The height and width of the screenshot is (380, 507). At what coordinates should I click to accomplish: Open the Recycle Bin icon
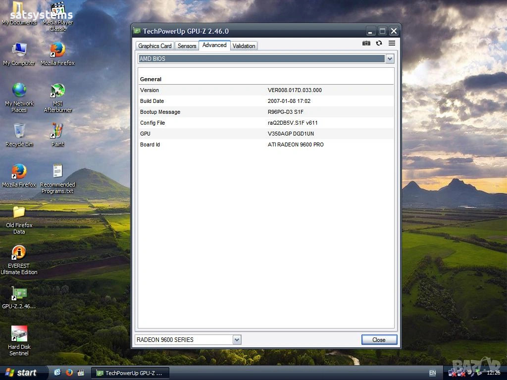pyautogui.click(x=19, y=132)
